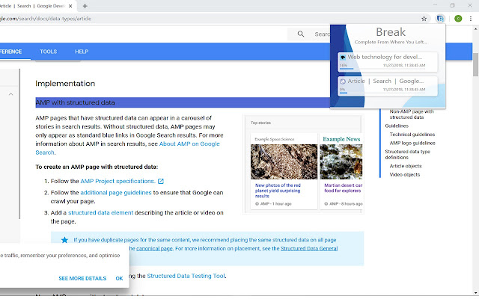479x299 pixels.
Task: Open the Web technology for devel... entry
Action: coord(388,61)
